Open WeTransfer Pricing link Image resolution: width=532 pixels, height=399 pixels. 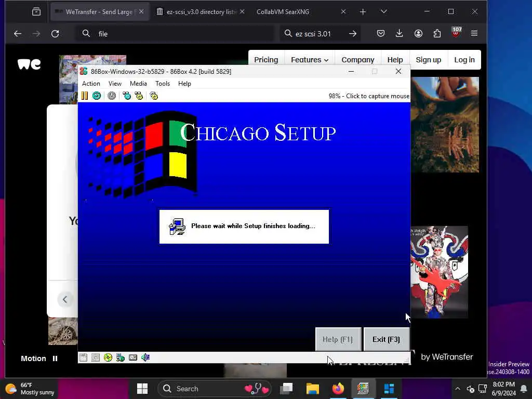pyautogui.click(x=266, y=60)
